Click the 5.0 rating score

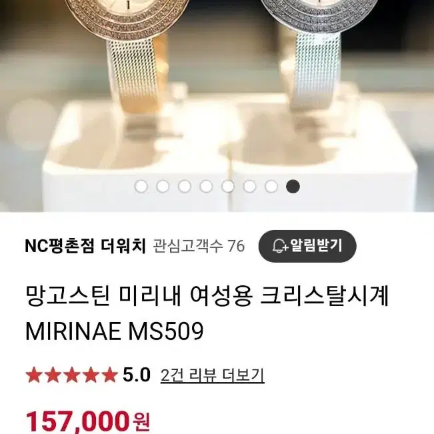click(x=137, y=375)
